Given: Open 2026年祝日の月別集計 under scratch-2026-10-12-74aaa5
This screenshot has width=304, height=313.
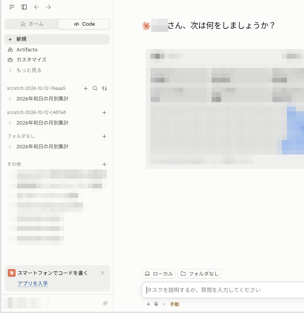Looking at the screenshot, I should tap(57, 98).
